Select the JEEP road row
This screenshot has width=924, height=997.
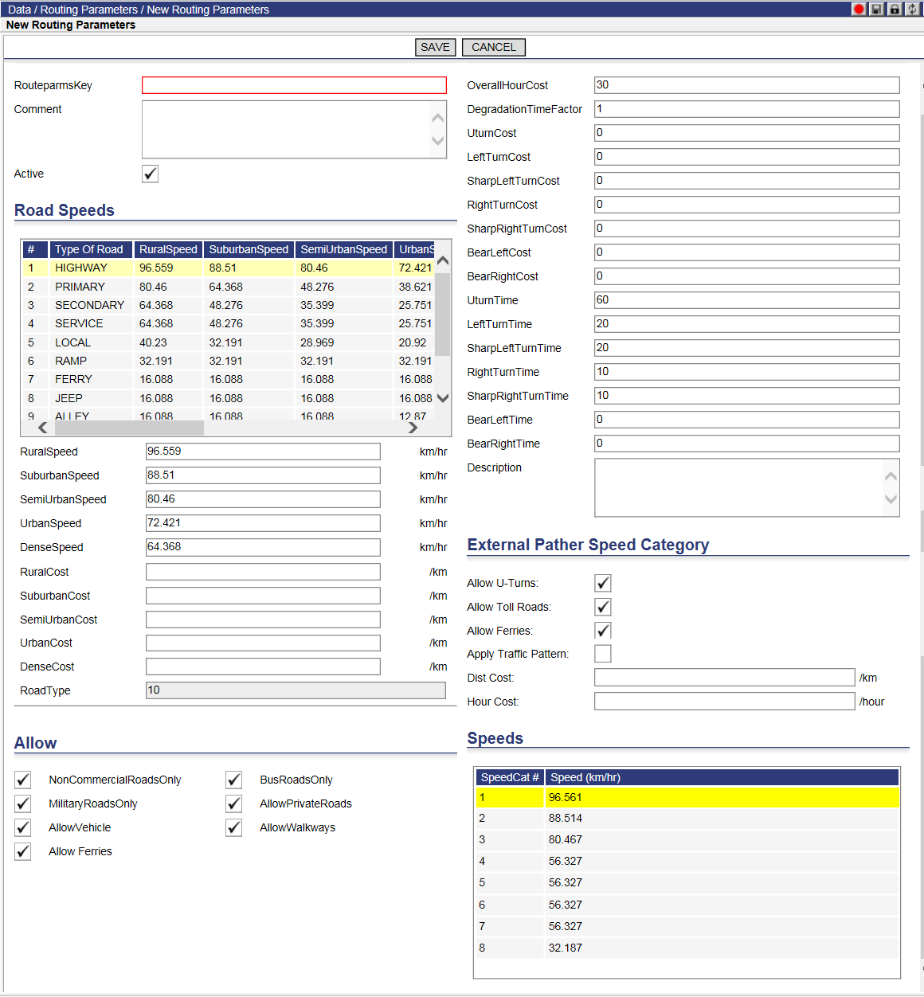tap(229, 398)
